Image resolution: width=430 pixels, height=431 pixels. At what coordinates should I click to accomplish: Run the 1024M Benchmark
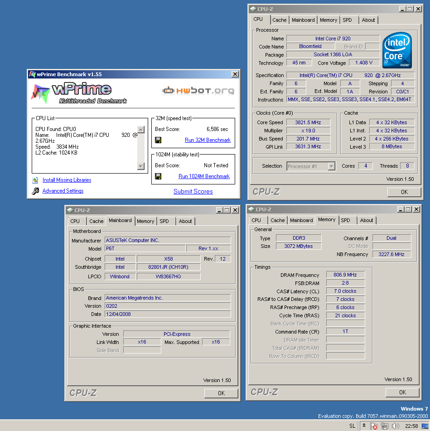coord(204,176)
